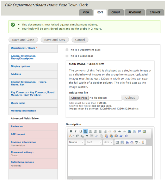This screenshot has height=182, width=166.
Task: Paste from Word icon
Action: tap(116, 136)
